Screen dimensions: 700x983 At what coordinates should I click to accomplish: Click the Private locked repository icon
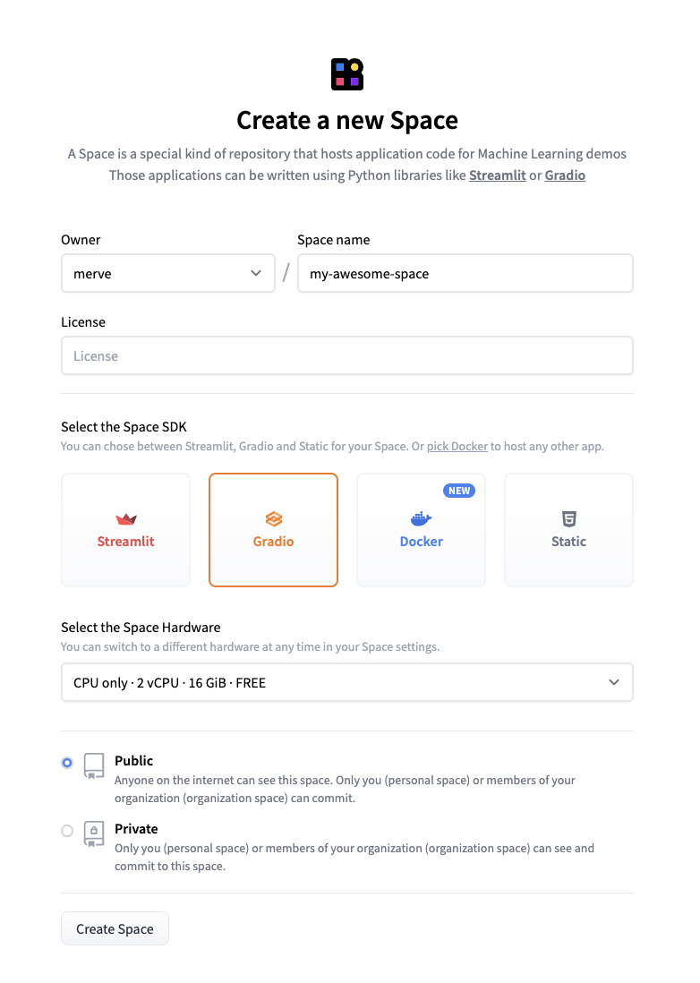[93, 833]
